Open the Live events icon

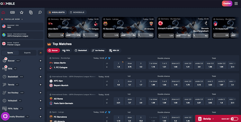[x=13, y=12]
